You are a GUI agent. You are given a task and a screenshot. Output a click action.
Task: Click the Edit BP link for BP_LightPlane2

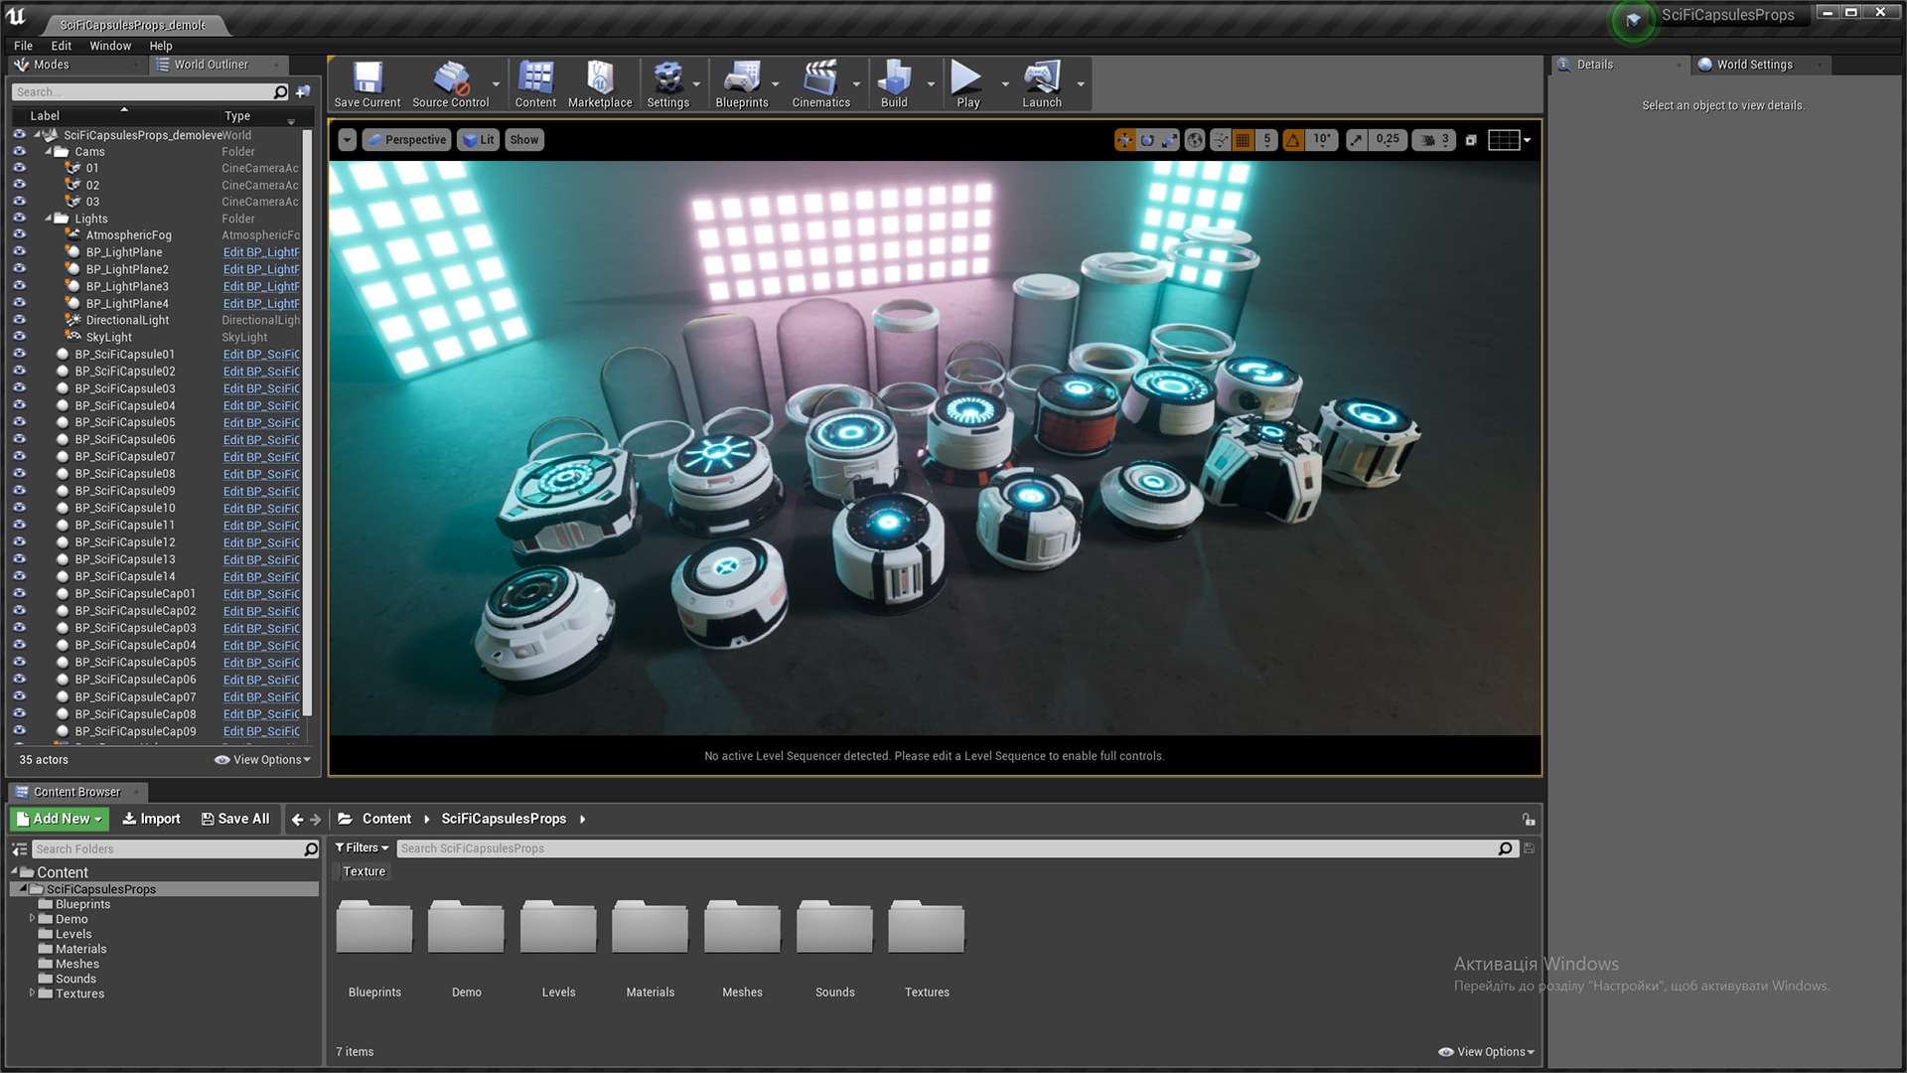[260, 269]
